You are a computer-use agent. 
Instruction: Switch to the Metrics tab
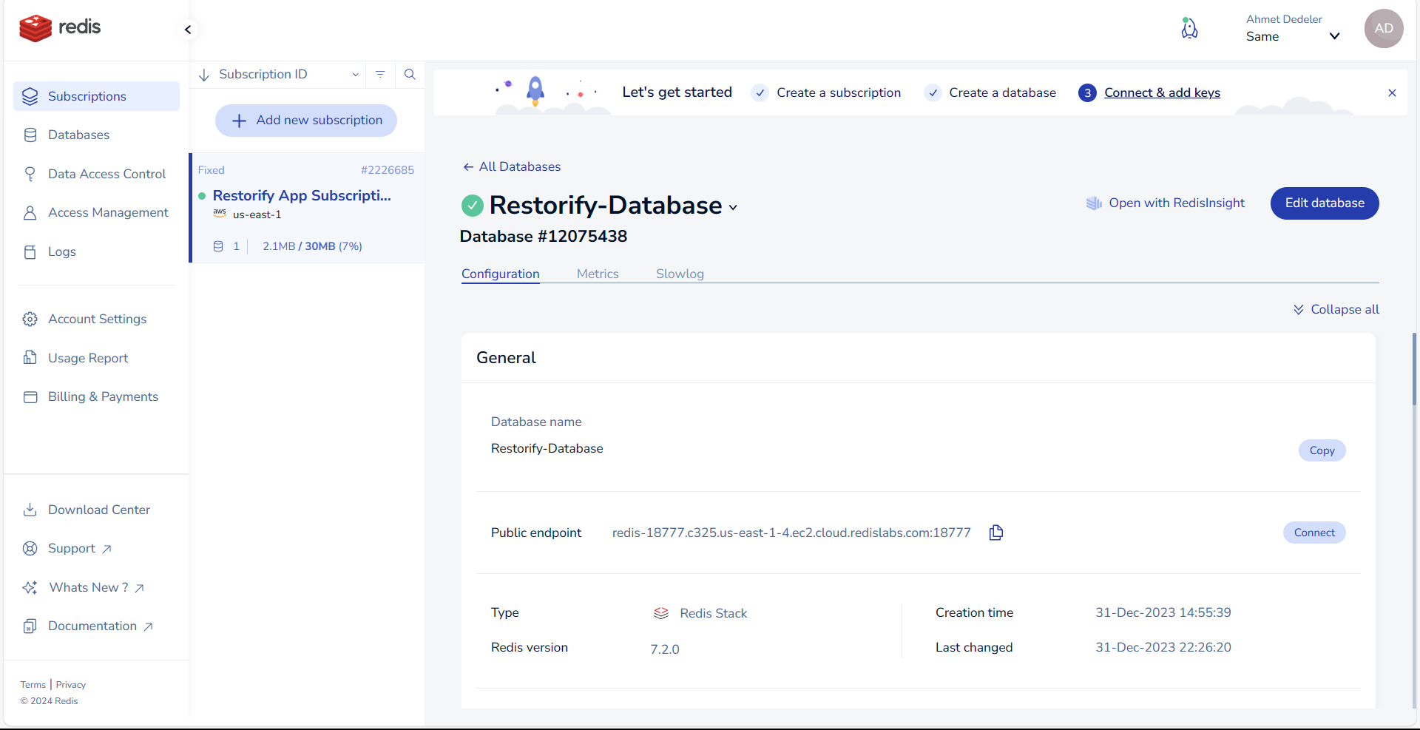(598, 274)
